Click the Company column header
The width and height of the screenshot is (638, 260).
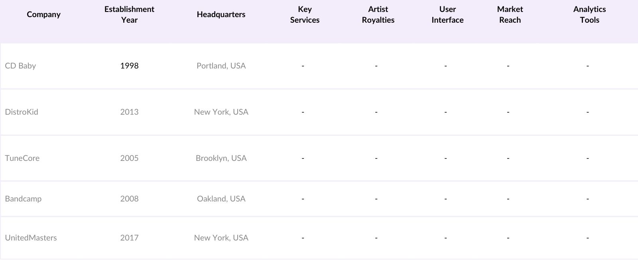coord(43,15)
